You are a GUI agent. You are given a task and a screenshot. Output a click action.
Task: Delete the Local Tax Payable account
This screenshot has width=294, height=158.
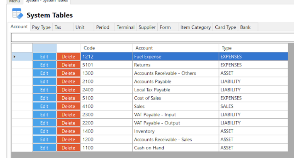coord(69,90)
